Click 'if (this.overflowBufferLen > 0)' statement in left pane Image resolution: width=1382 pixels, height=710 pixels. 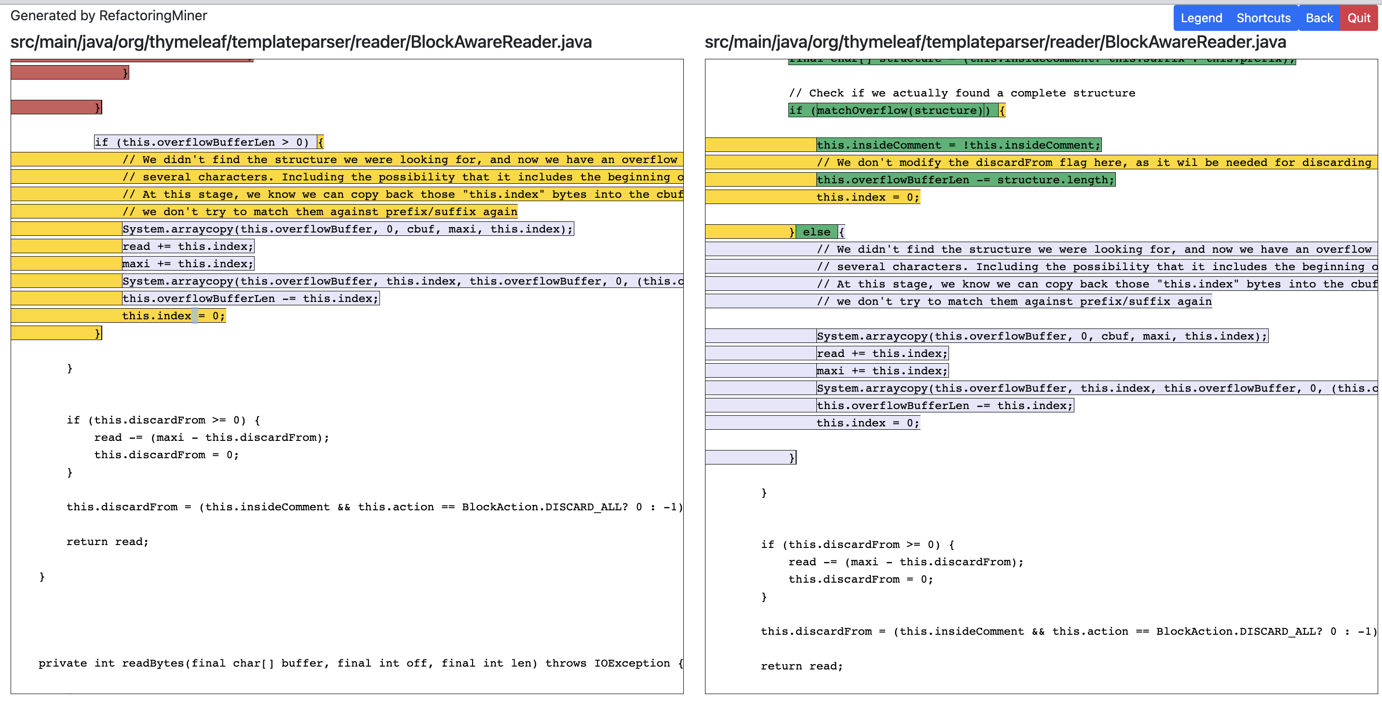point(205,142)
